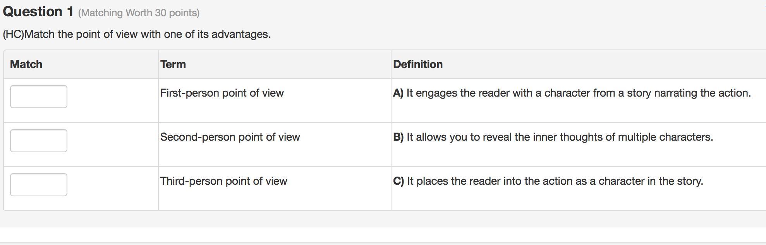Select the Second-person point of view term

pyautogui.click(x=230, y=137)
